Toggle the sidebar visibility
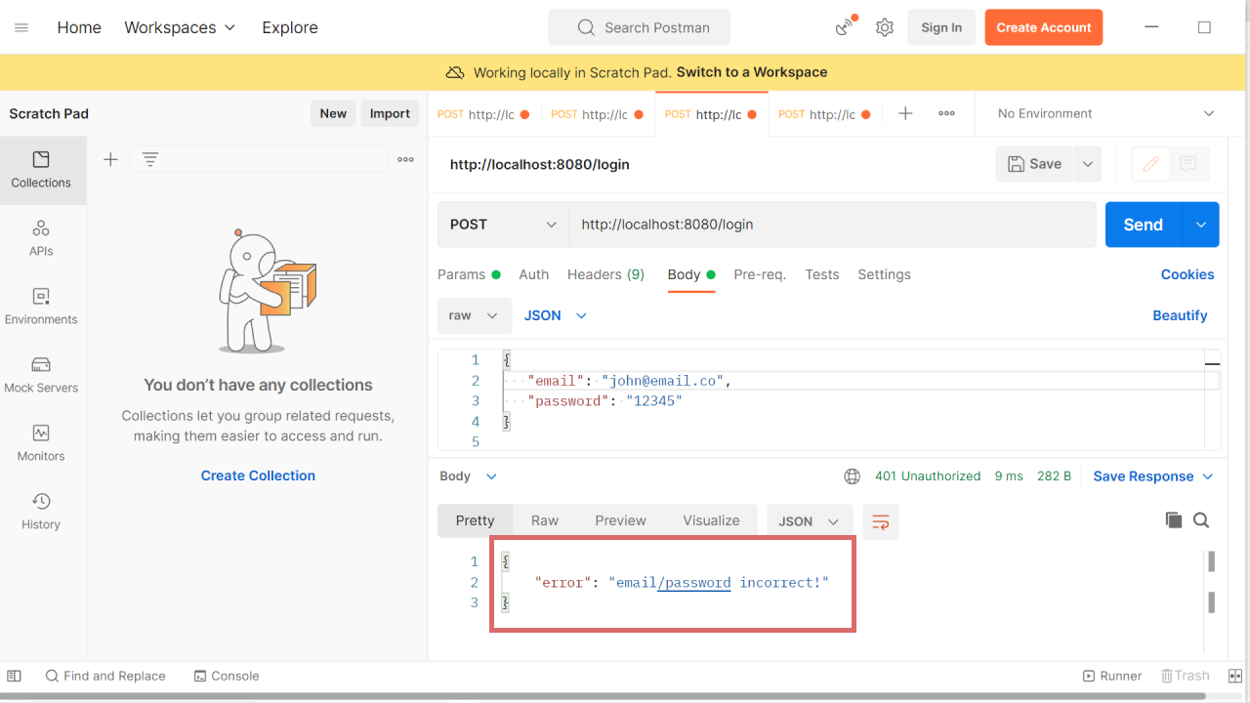The height and width of the screenshot is (703, 1250). 14,675
